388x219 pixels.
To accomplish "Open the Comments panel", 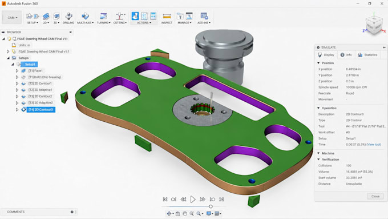I will click(x=15, y=212).
